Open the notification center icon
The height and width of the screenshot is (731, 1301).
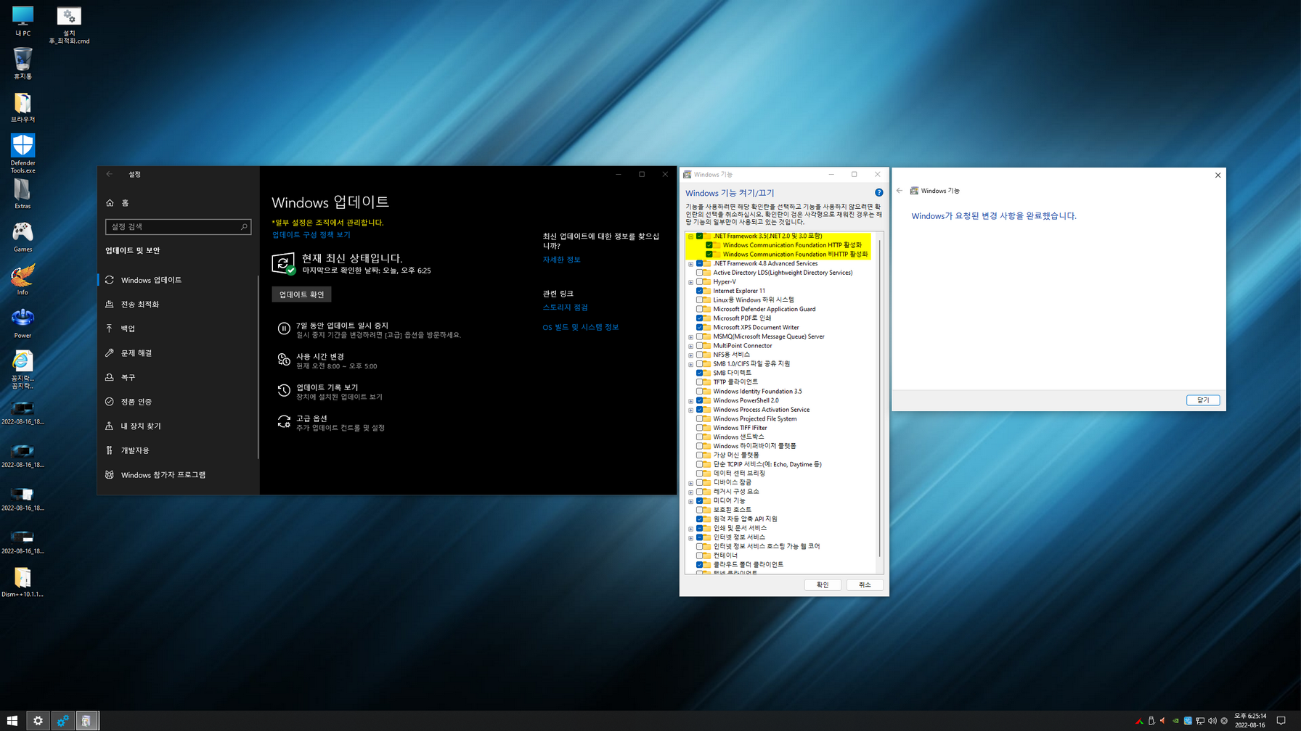coord(1281,721)
